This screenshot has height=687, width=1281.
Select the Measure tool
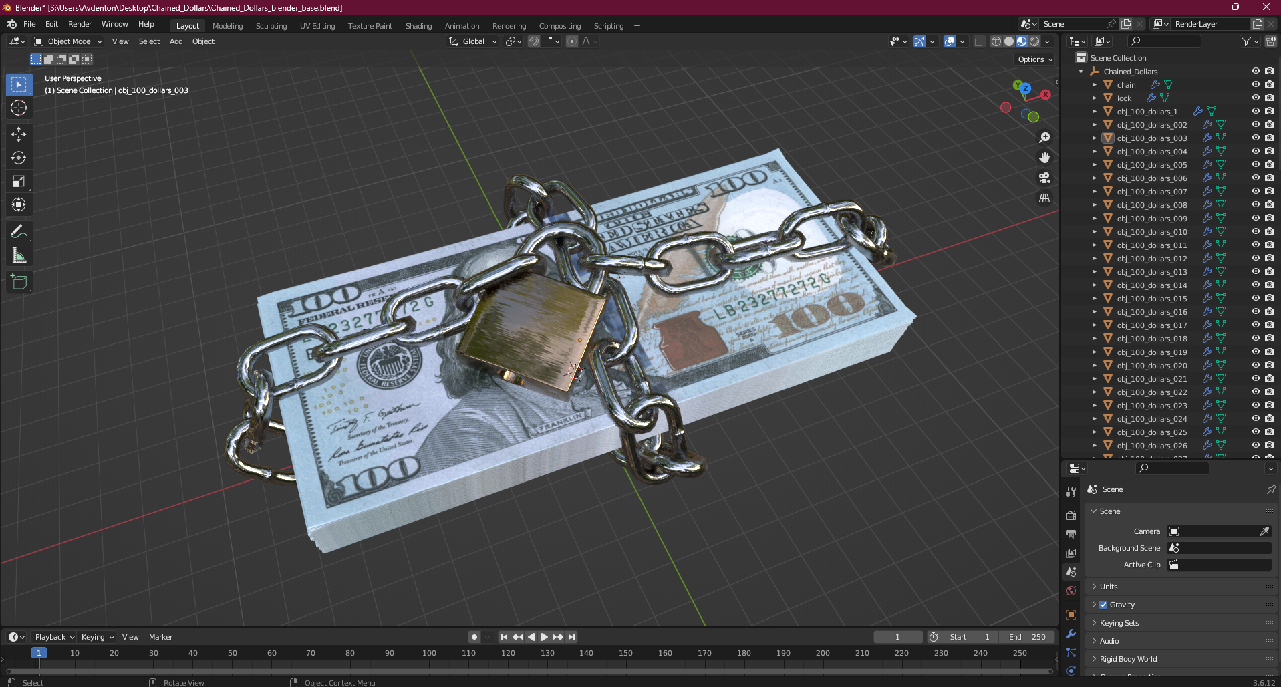point(19,255)
